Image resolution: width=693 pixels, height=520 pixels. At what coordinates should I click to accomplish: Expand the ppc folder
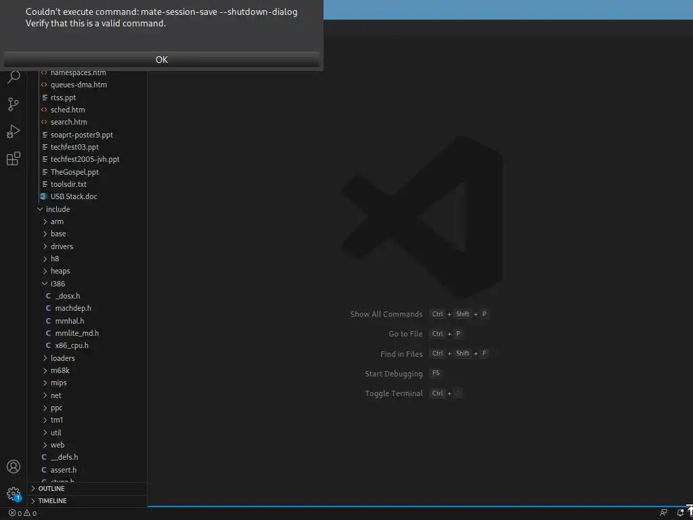(87, 408)
